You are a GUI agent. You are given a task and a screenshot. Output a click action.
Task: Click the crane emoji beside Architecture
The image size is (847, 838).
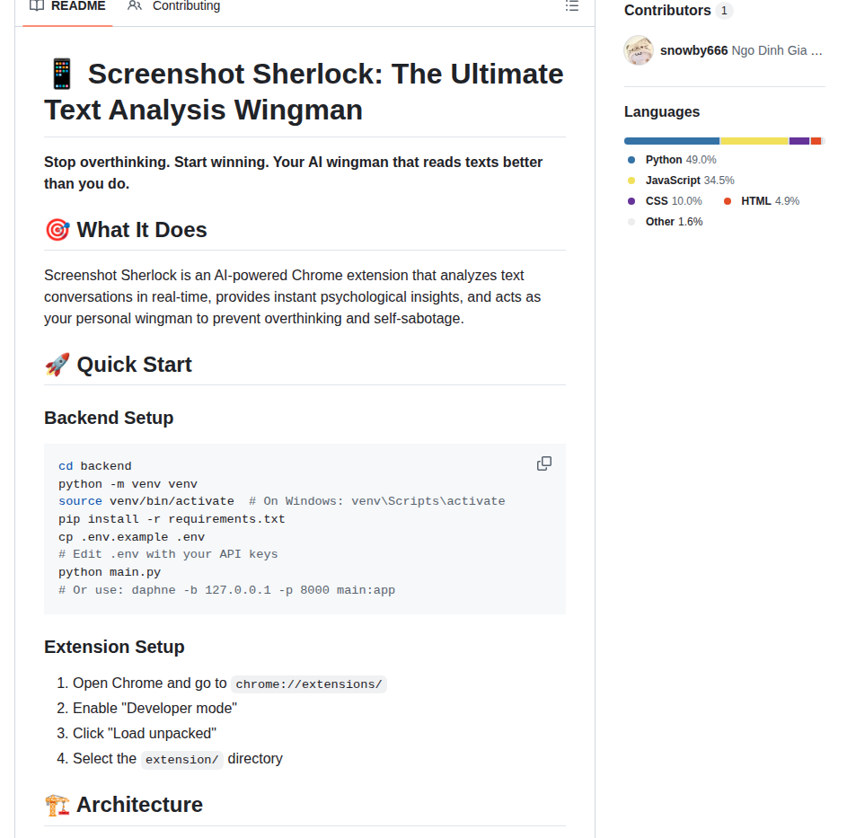57,805
